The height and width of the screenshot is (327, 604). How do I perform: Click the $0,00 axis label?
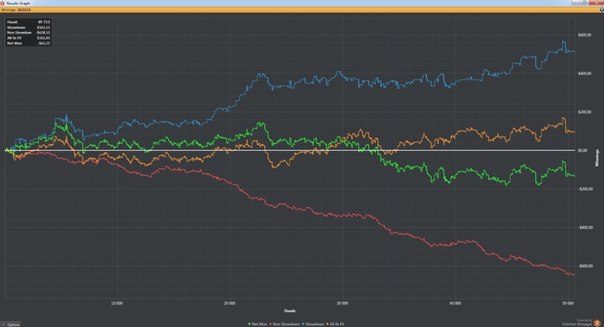tap(583, 151)
